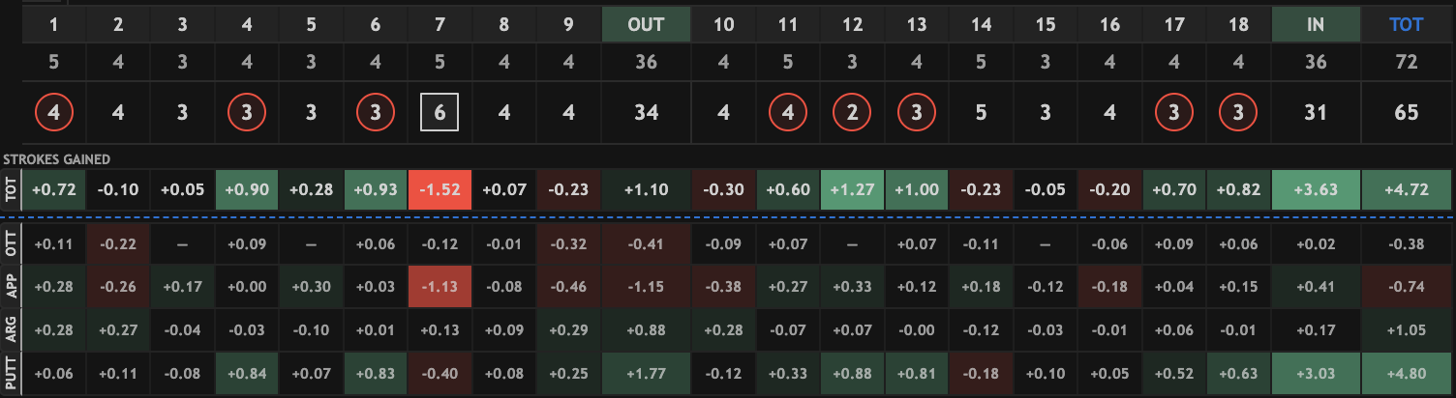
Task: Select the PUTT row label
Action: [12, 373]
